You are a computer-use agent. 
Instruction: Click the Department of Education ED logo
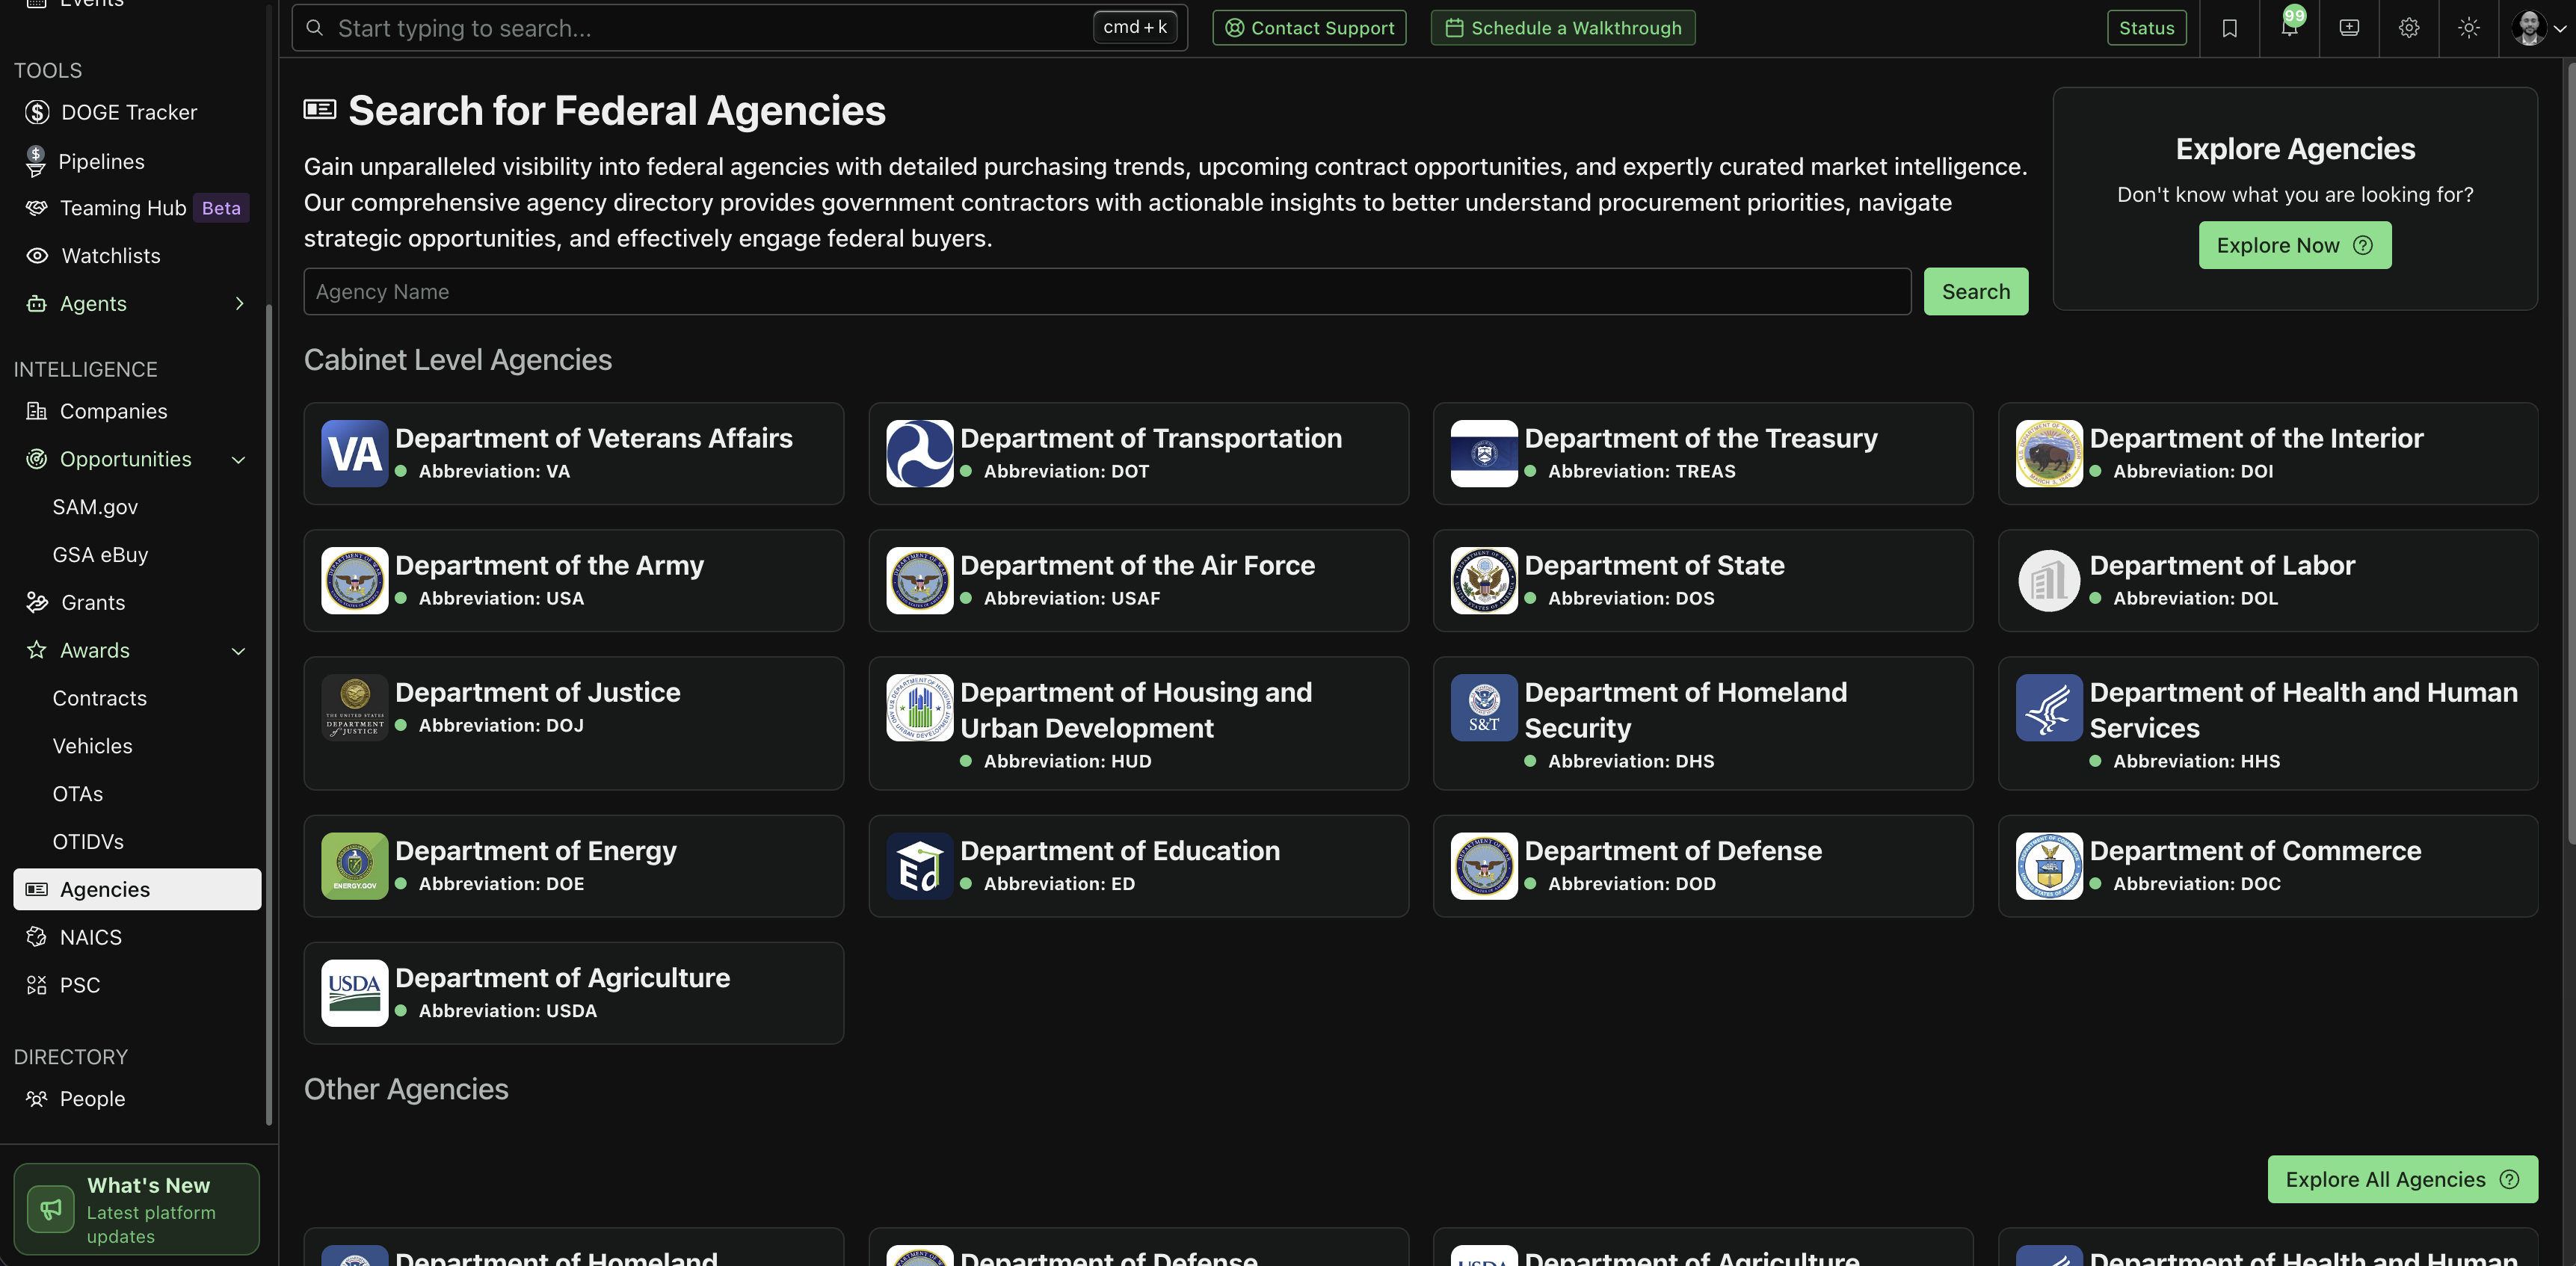919,866
